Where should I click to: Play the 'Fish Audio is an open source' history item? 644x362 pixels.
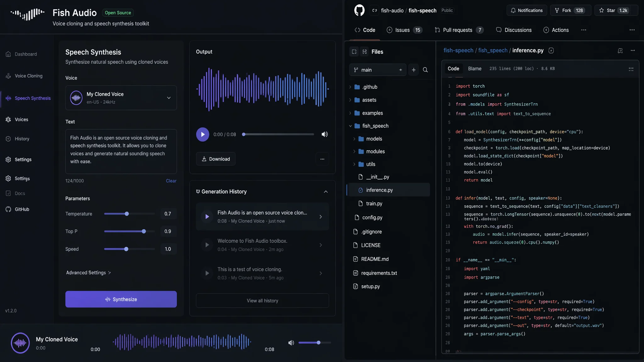coord(207,217)
